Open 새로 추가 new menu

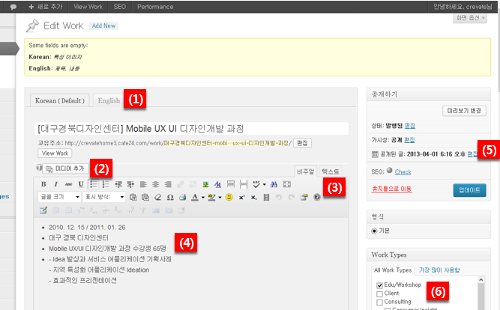tap(46, 7)
